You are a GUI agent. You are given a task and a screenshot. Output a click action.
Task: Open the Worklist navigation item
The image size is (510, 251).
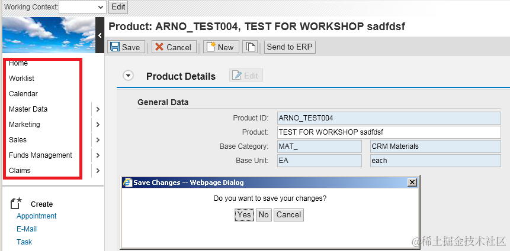(21, 79)
